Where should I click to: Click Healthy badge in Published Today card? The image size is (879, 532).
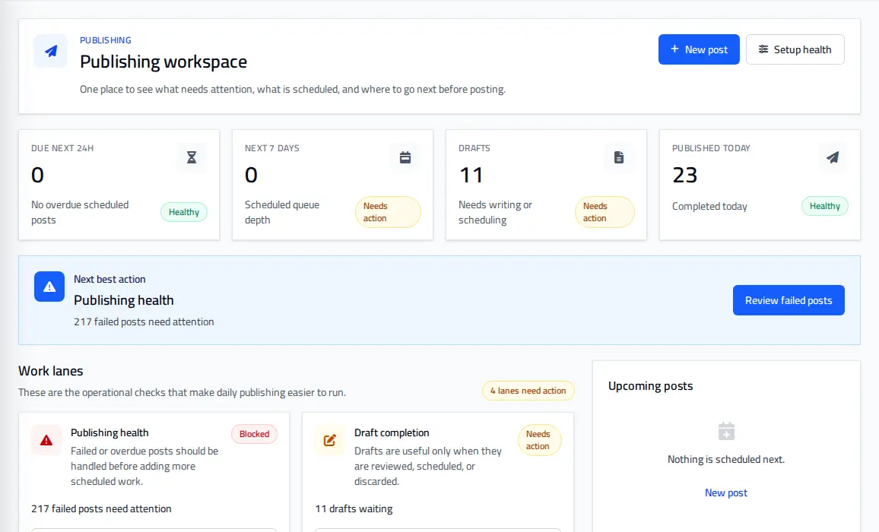[824, 206]
